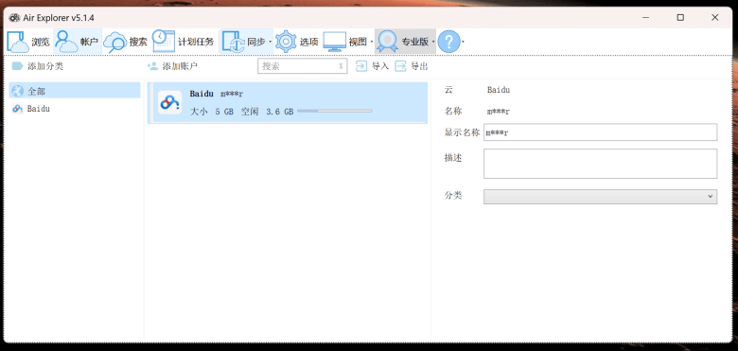The image size is (738, 351).
Task: Click into the 描述 description box
Action: (600, 164)
